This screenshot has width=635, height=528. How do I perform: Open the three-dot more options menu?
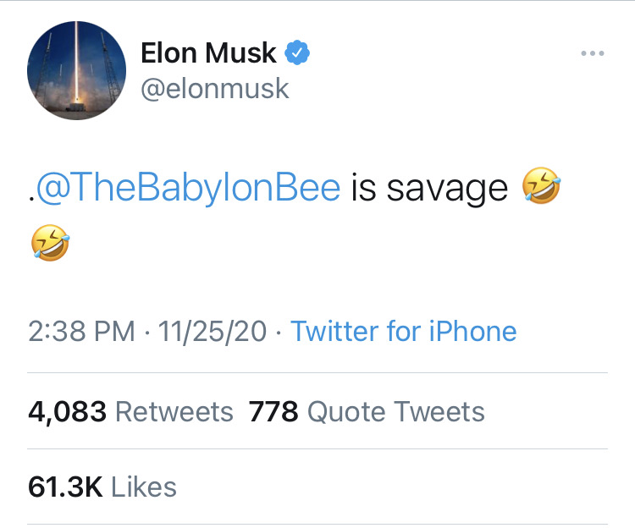pos(593,54)
